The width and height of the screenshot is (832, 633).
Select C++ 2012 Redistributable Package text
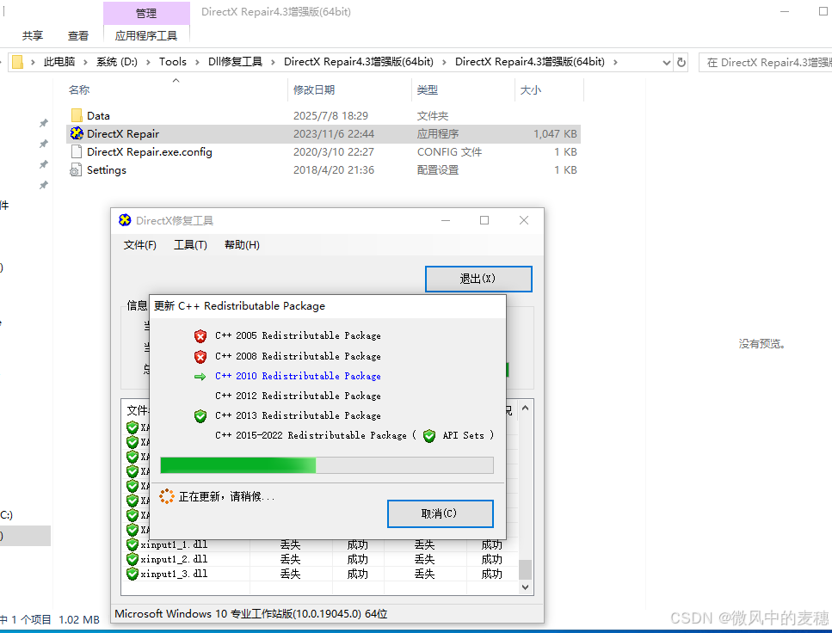(x=298, y=396)
